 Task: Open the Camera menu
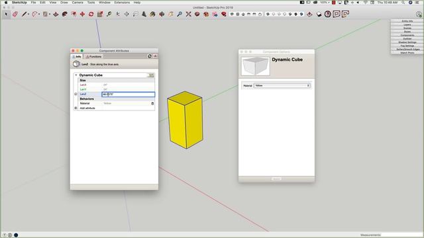pyautogui.click(x=78, y=3)
